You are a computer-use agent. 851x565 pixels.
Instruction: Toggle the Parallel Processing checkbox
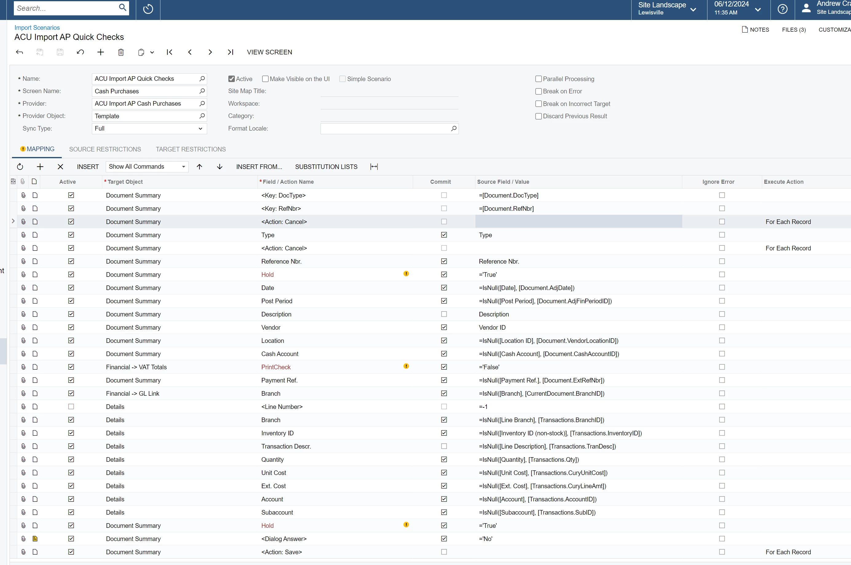click(538, 79)
